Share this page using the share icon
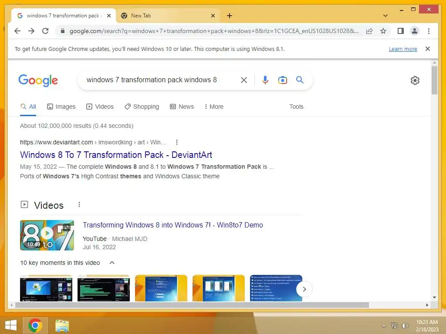The height and width of the screenshot is (334, 446). pos(369,31)
